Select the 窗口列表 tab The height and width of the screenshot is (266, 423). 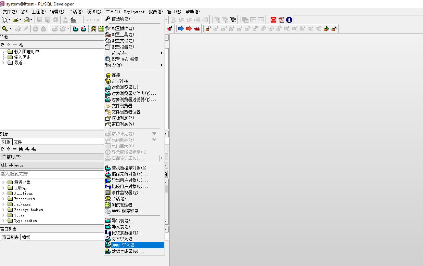[x=10, y=237]
